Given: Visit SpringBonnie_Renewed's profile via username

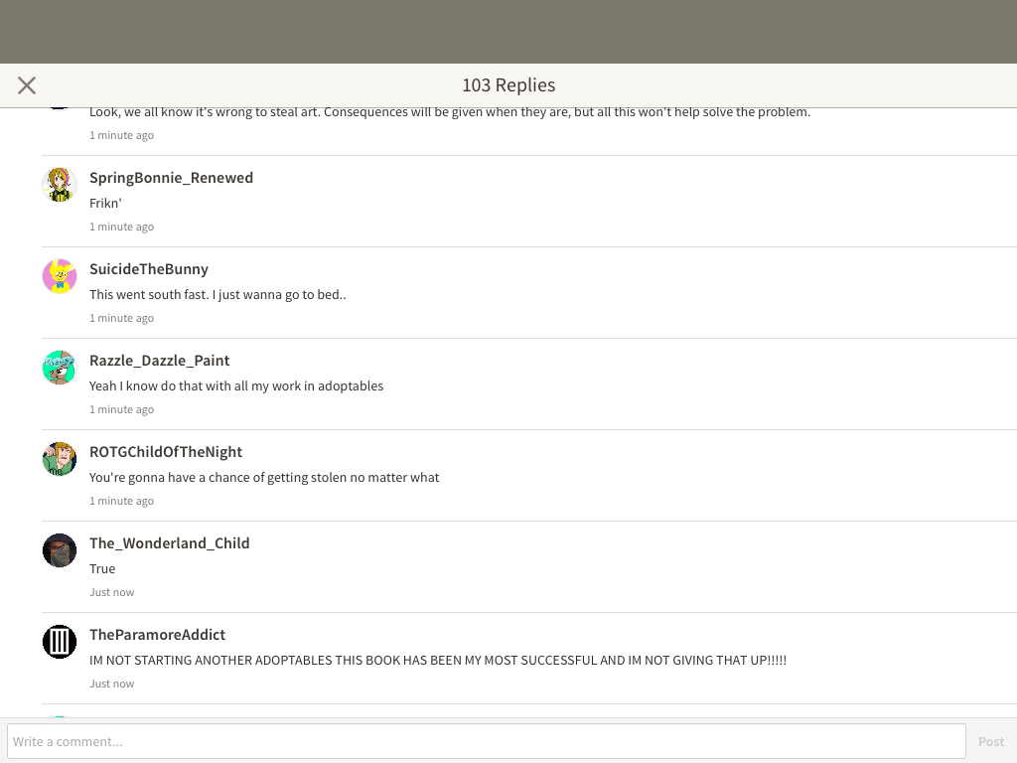Looking at the screenshot, I should pos(171,178).
